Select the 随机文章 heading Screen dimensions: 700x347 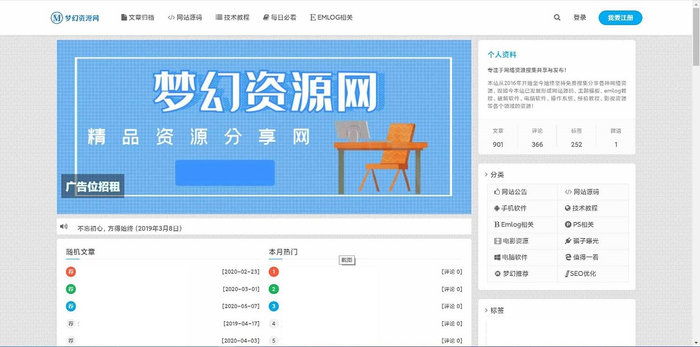point(80,252)
